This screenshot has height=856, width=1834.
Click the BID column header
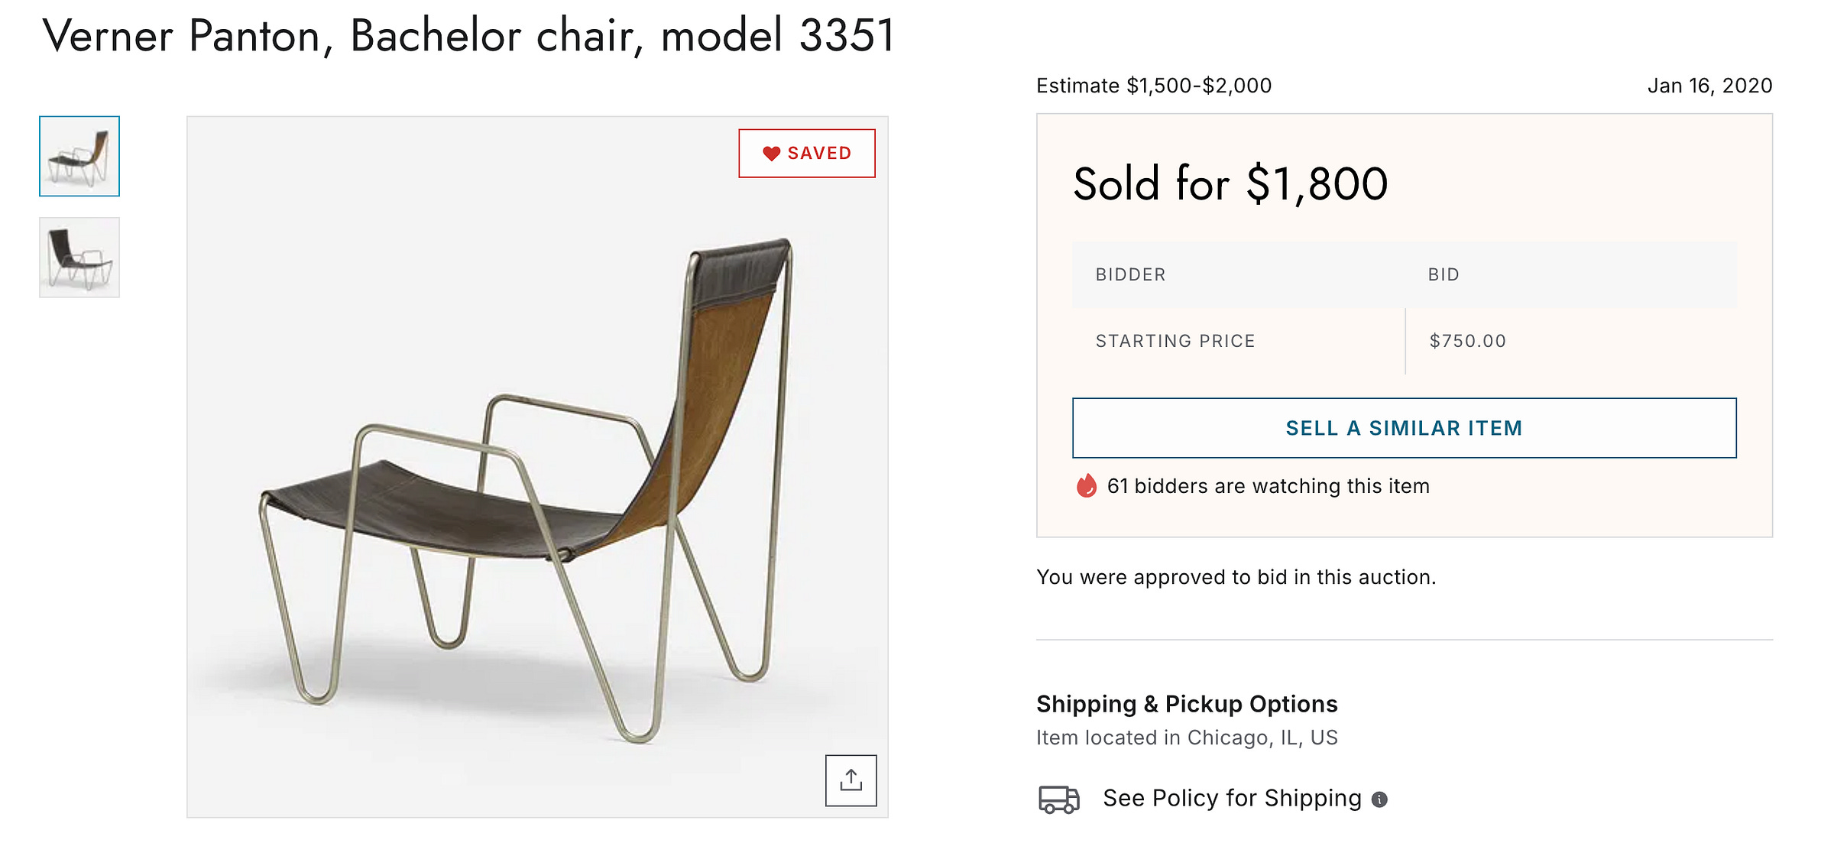pos(1444,274)
